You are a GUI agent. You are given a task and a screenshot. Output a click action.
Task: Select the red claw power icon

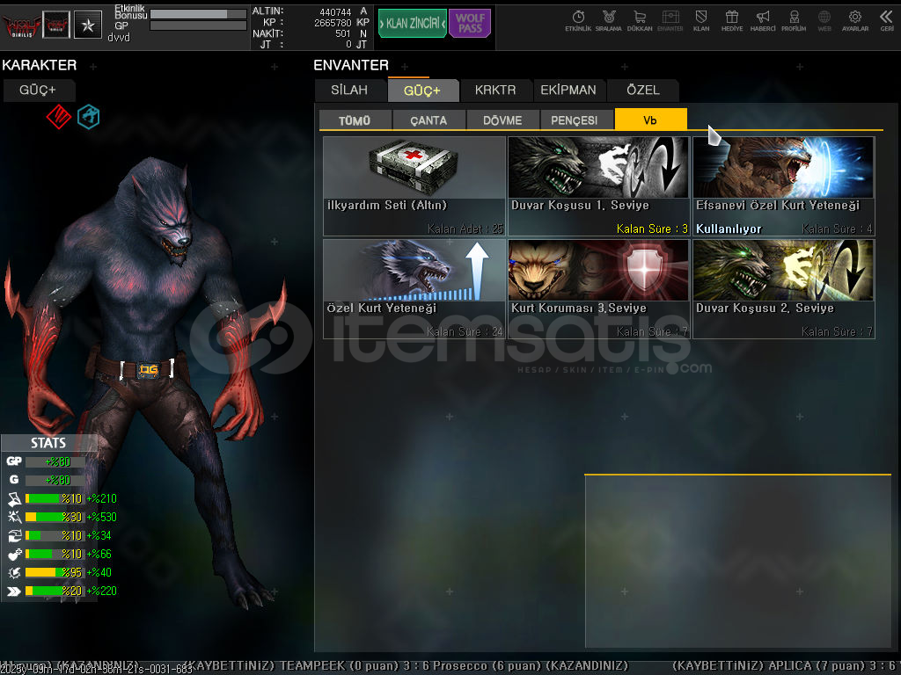59,117
